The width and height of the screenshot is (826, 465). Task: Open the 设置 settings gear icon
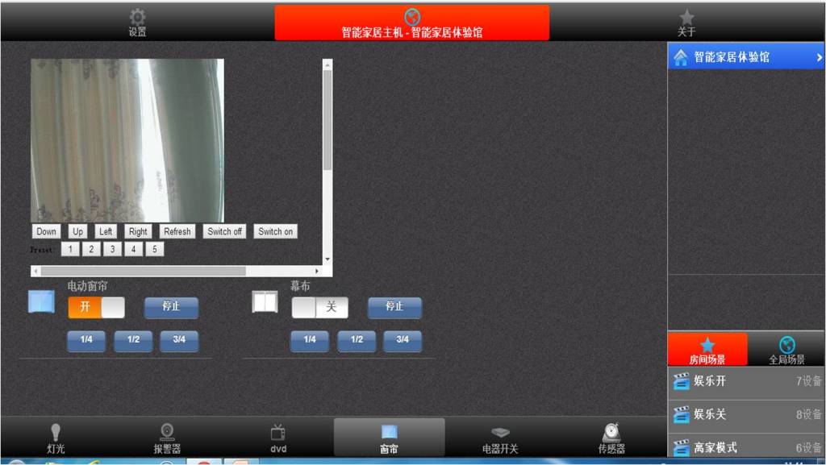pyautogui.click(x=138, y=17)
